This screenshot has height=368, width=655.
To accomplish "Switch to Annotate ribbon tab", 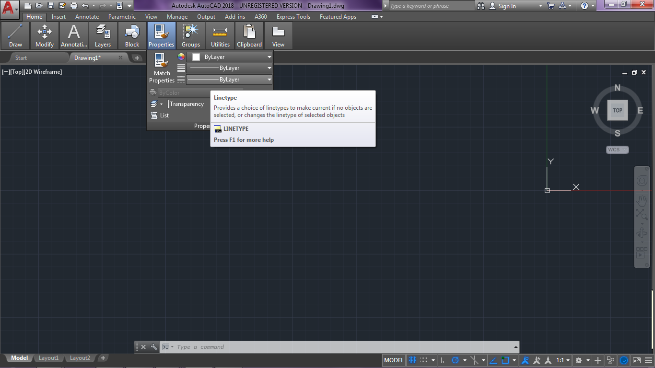I will (x=87, y=17).
